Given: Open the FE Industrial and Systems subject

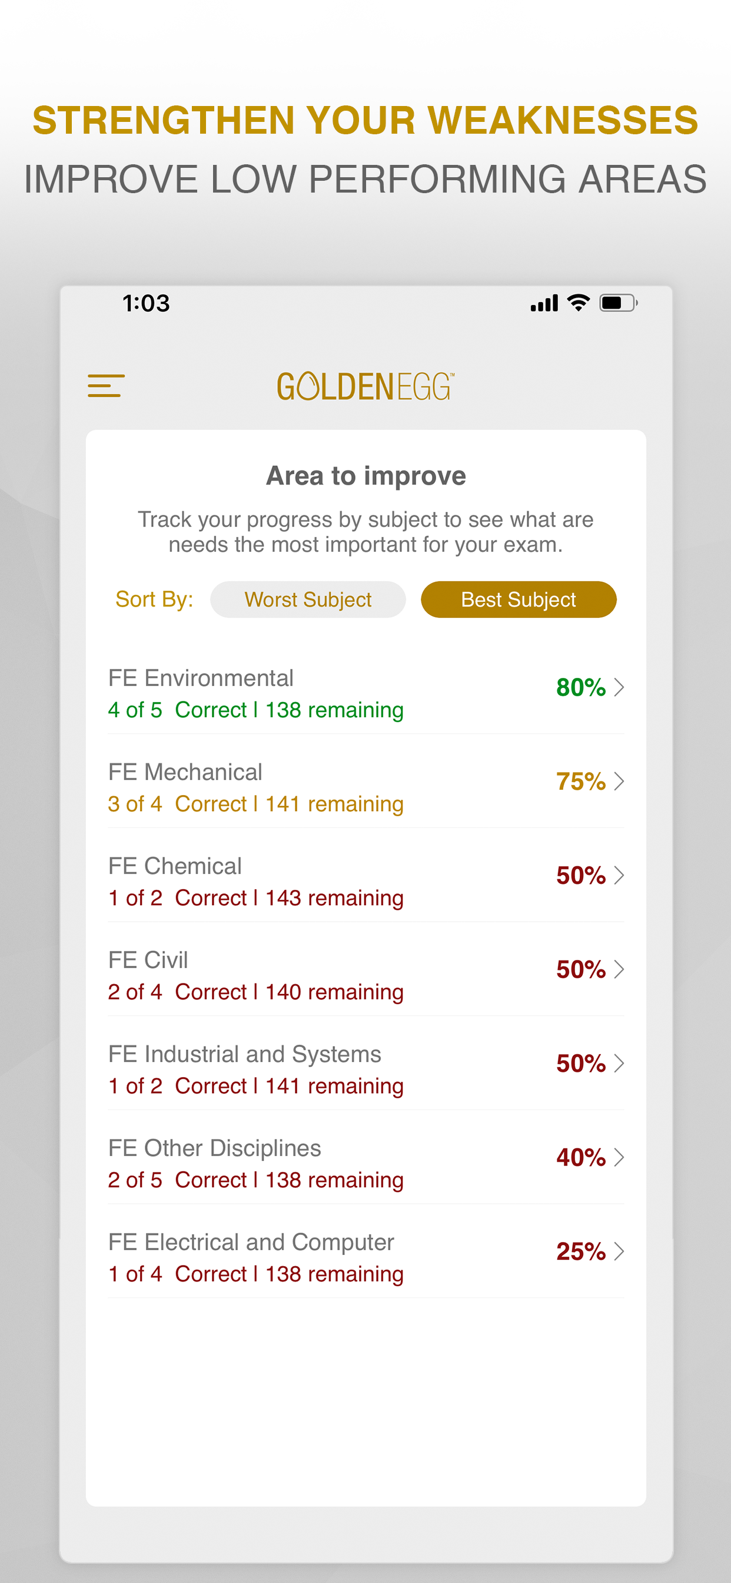Looking at the screenshot, I should [244, 1055].
